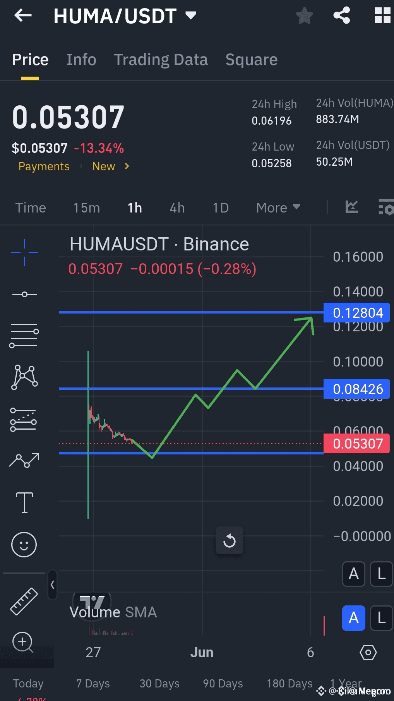Collapse the drawing toolbar side handle
This screenshot has height=701, width=394.
click(x=52, y=584)
